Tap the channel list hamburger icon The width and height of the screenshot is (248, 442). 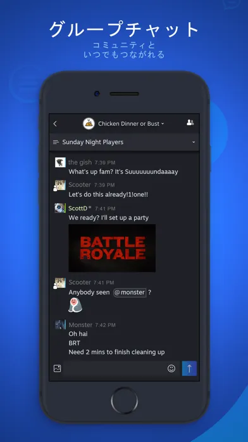(x=56, y=142)
